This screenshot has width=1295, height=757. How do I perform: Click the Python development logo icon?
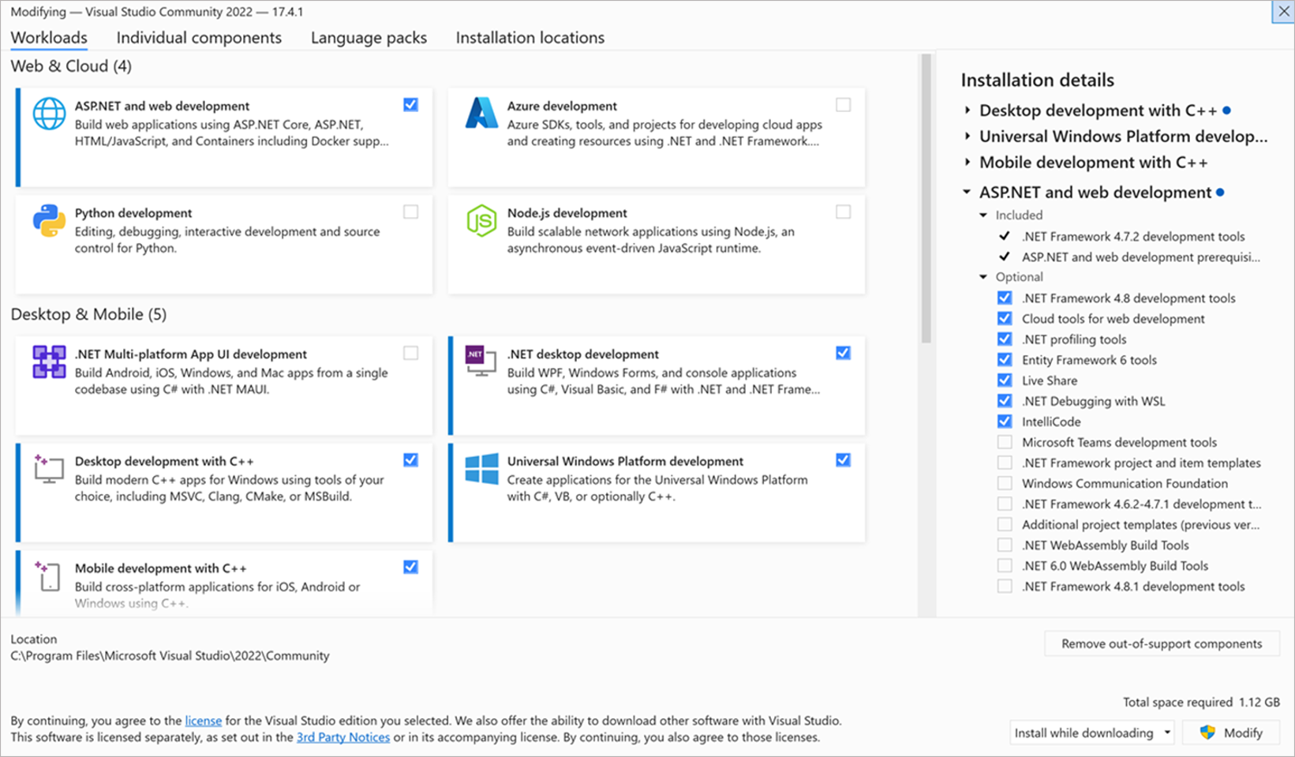tap(49, 221)
